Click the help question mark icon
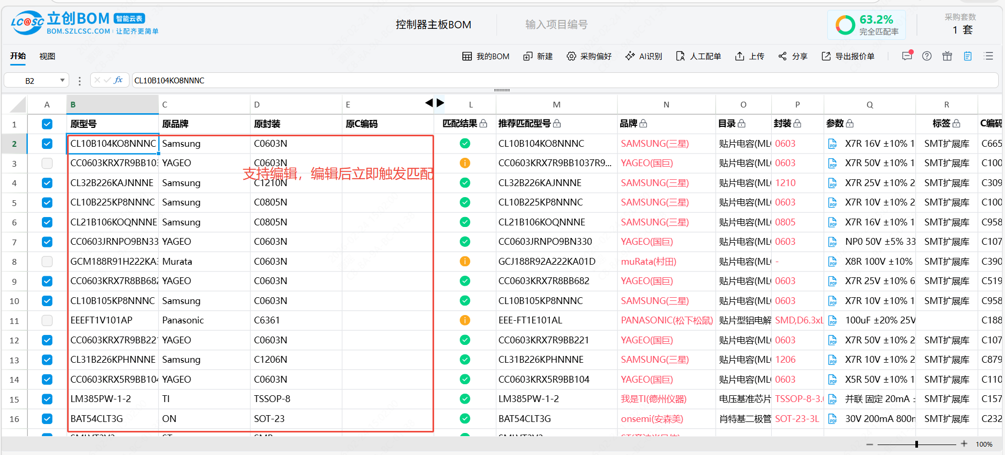The width and height of the screenshot is (1005, 455). point(927,56)
